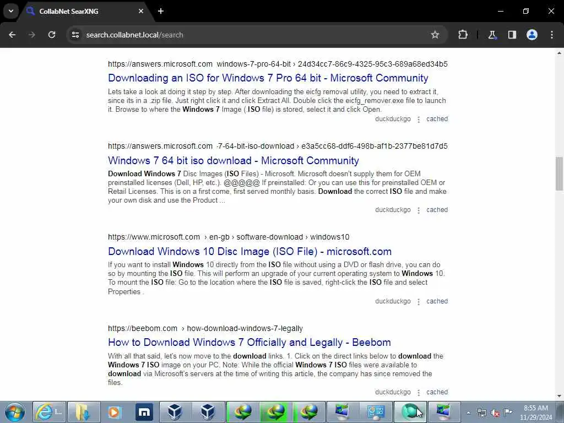Show hidden system tray icons
The image size is (564, 423).
468,413
